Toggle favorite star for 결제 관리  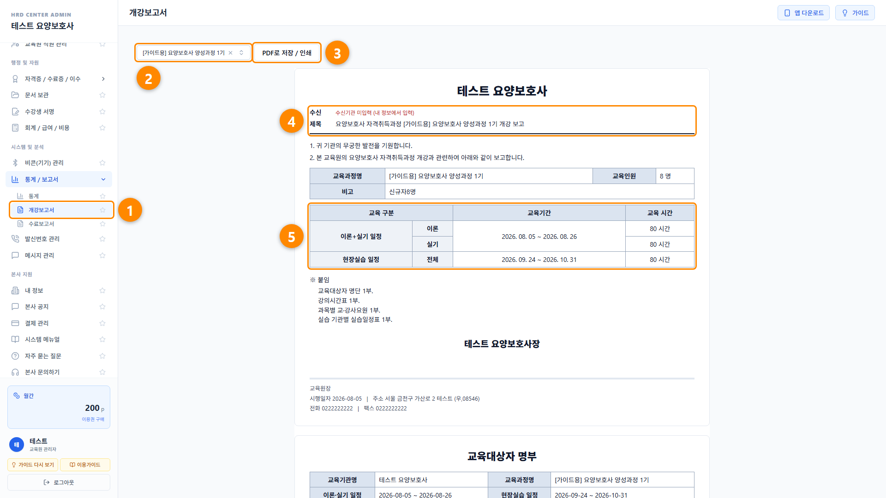(x=102, y=323)
